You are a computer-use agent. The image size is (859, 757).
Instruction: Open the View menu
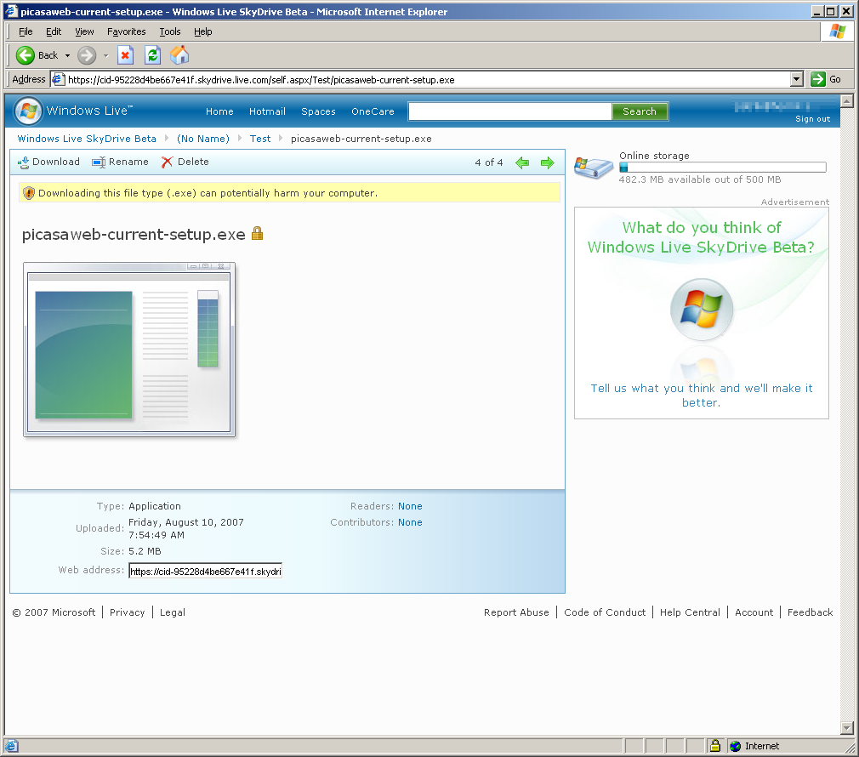pyautogui.click(x=84, y=31)
